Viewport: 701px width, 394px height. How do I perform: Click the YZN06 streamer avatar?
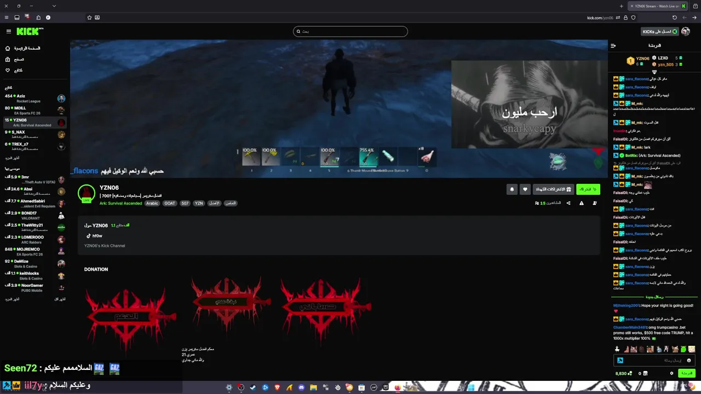click(x=87, y=194)
